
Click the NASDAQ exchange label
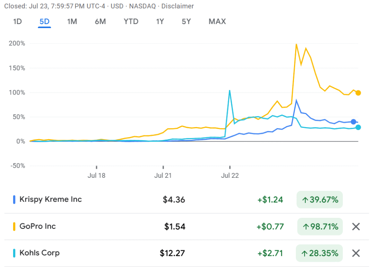point(142,6)
